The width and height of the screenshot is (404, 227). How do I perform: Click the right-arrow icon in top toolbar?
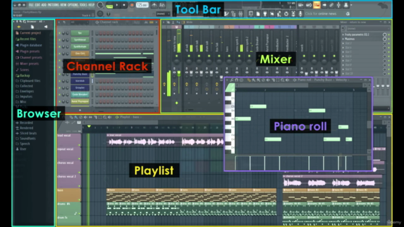pyautogui.click(x=324, y=4)
